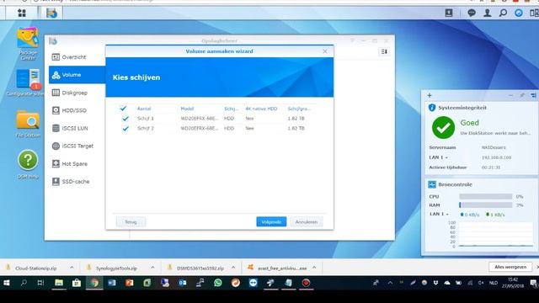This screenshot has height=303, width=539.
Task: Open Outlook in the Windows taskbar
Action: [x=182, y=283]
